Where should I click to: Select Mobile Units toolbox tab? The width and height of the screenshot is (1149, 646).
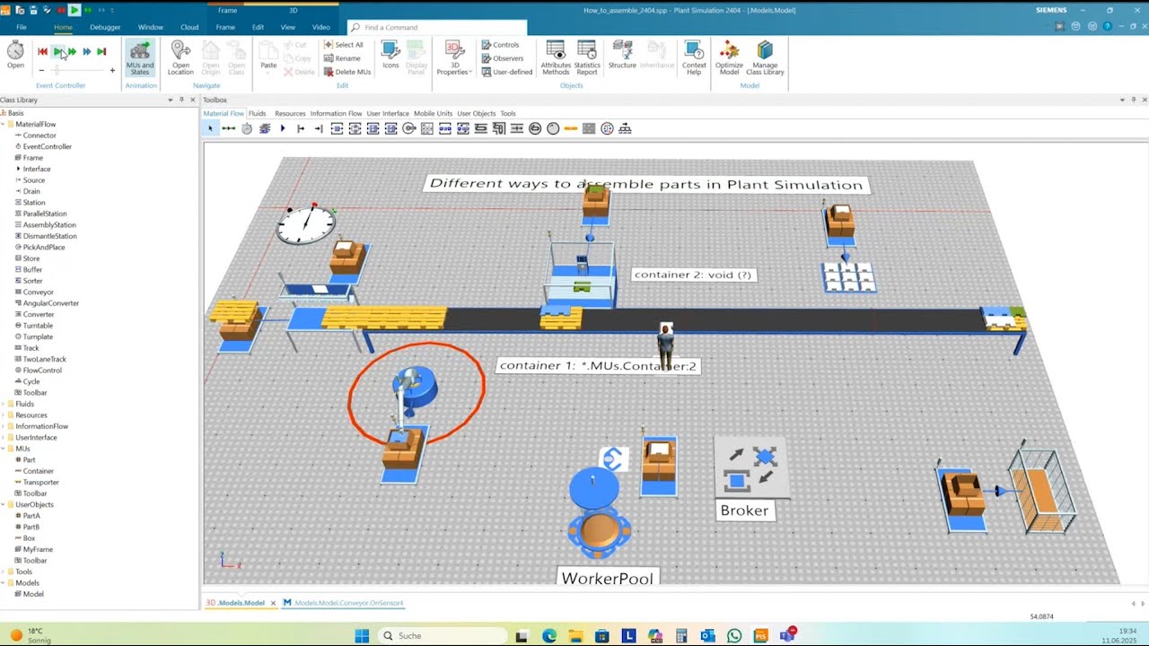pos(433,114)
